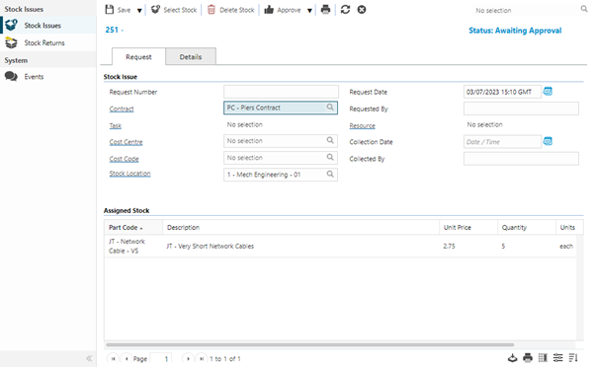Image resolution: width=593 pixels, height=367 pixels.
Task: Click the 2.75 unit price cell
Action: point(449,247)
